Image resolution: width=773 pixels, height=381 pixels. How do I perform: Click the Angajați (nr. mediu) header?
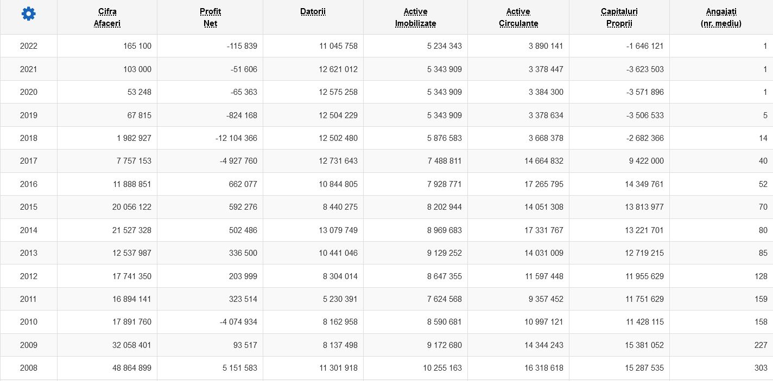tap(721, 17)
